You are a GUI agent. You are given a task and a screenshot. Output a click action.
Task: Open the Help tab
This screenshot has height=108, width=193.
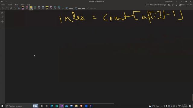coord(29,5)
